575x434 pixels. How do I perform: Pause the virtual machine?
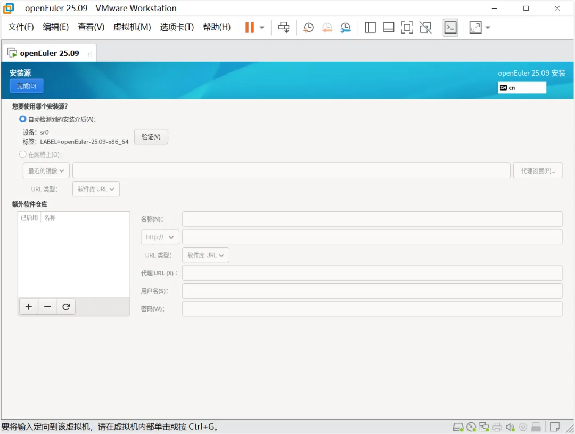point(249,28)
